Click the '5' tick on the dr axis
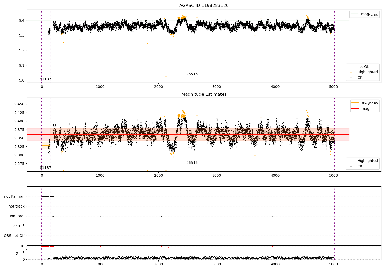385x270 pixels. pyautogui.click(x=23, y=253)
